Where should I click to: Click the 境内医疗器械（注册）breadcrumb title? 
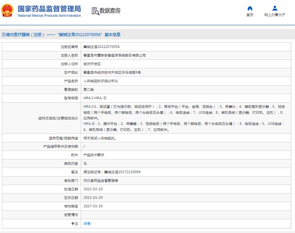[25, 35]
